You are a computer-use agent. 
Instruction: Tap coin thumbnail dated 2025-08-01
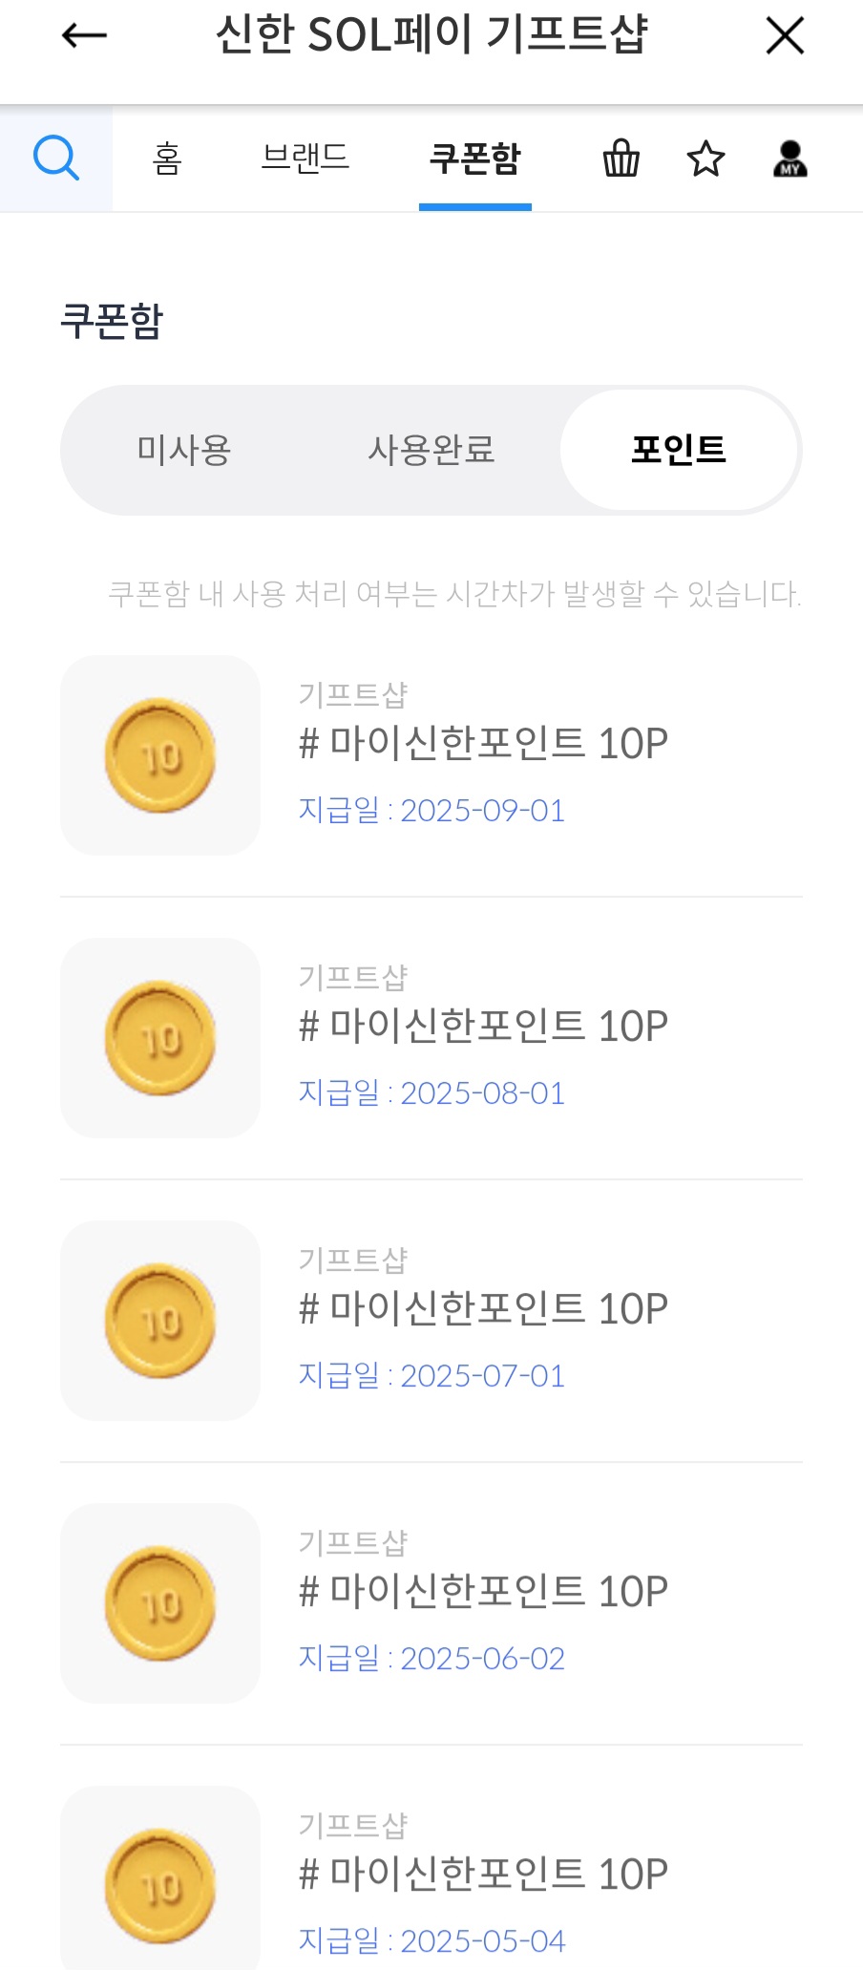coord(160,1038)
